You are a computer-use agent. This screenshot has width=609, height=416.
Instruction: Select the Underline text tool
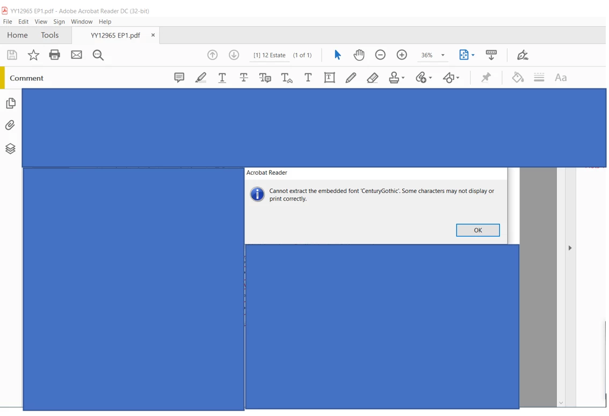[x=222, y=78]
